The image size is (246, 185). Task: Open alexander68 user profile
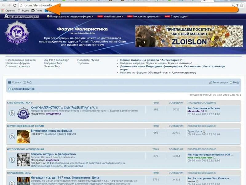pos(196,111)
